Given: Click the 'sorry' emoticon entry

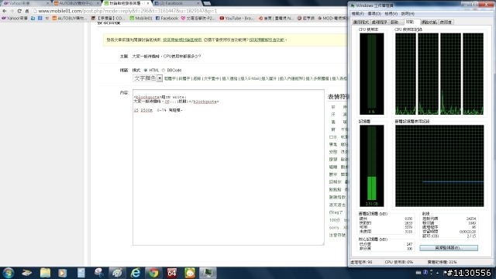Looking at the screenshot, I should (x=334, y=227).
